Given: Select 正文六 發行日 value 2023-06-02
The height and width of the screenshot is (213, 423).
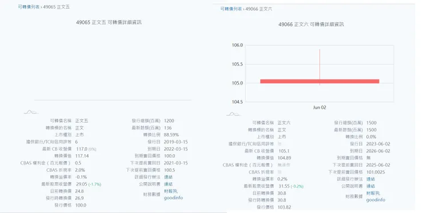Looking at the screenshot, I should (x=378, y=144).
